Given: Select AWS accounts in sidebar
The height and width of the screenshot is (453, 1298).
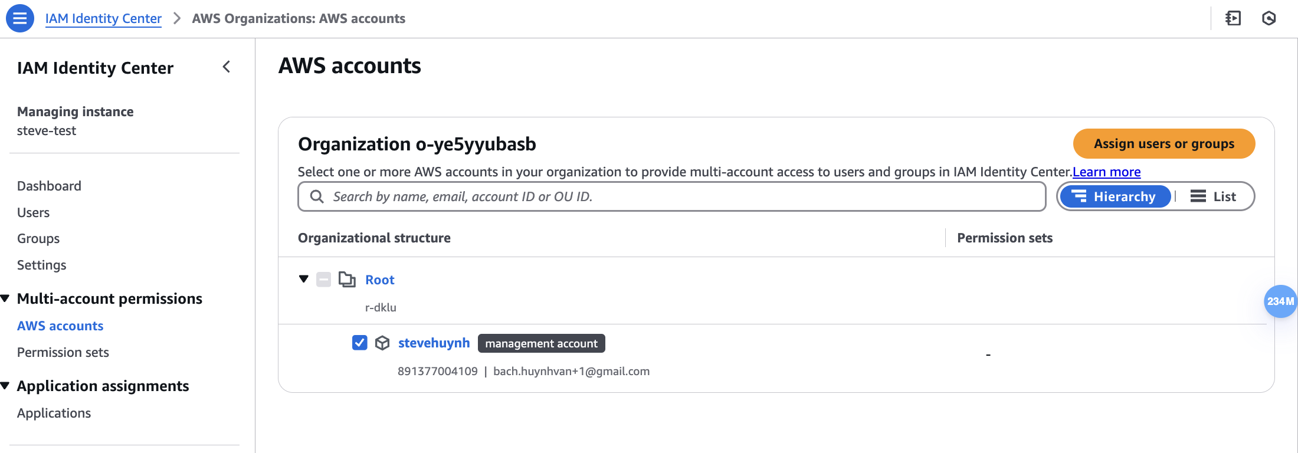Looking at the screenshot, I should click(60, 326).
